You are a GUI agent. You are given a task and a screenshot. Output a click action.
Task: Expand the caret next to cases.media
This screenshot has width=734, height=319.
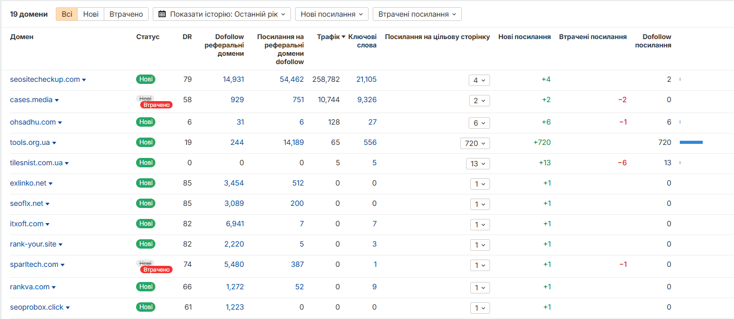pyautogui.click(x=57, y=100)
